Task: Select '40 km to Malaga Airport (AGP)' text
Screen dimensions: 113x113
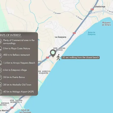Action: (19, 92)
